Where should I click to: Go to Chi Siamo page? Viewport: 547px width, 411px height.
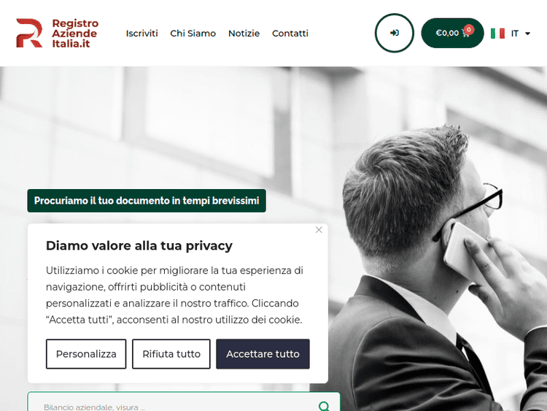coord(193,33)
